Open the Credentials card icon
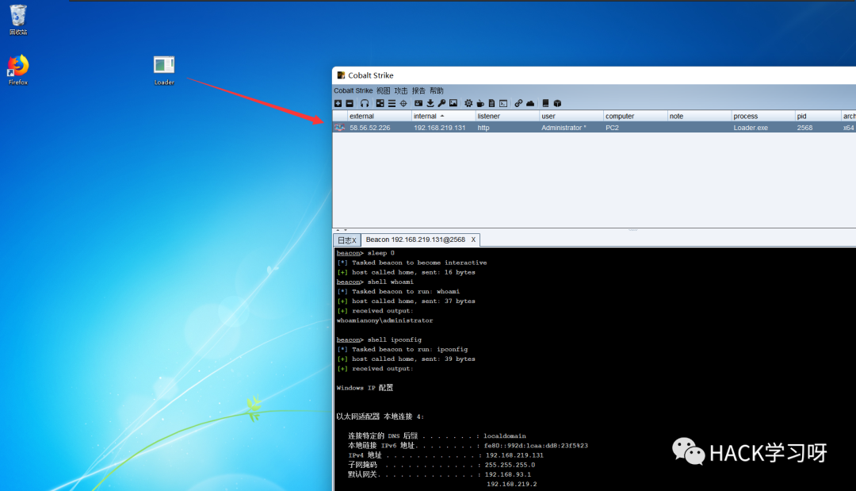 click(418, 103)
